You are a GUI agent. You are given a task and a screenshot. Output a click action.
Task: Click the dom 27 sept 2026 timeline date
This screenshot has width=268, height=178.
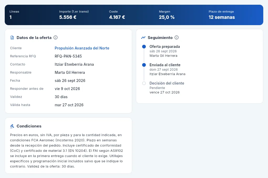(x=164, y=69)
